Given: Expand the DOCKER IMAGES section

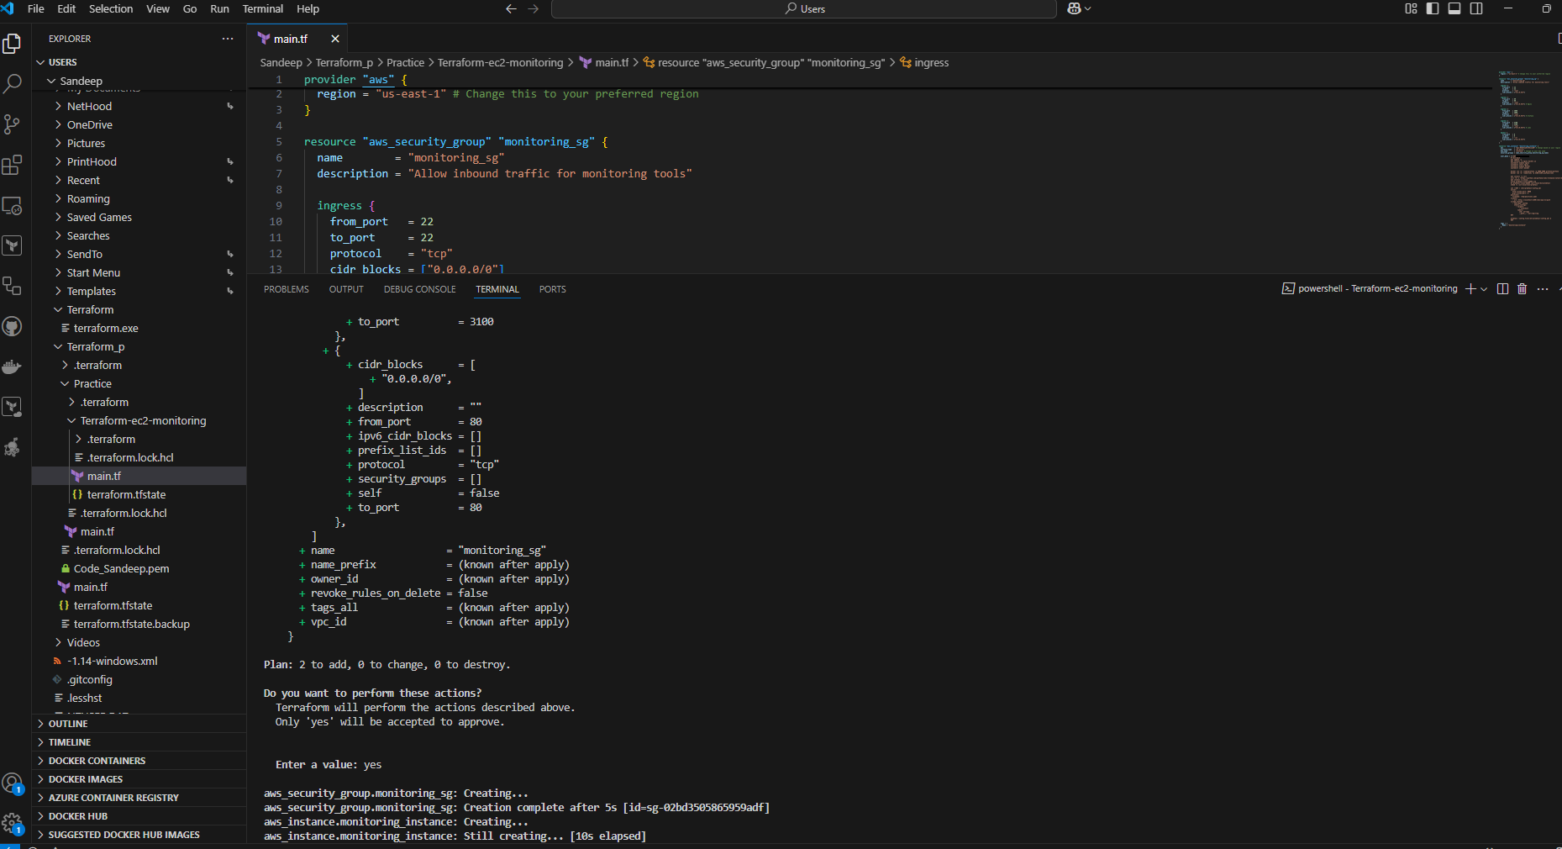Looking at the screenshot, I should click(139, 779).
